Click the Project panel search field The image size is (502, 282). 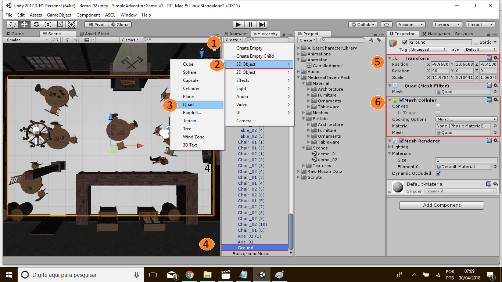[x=344, y=40]
